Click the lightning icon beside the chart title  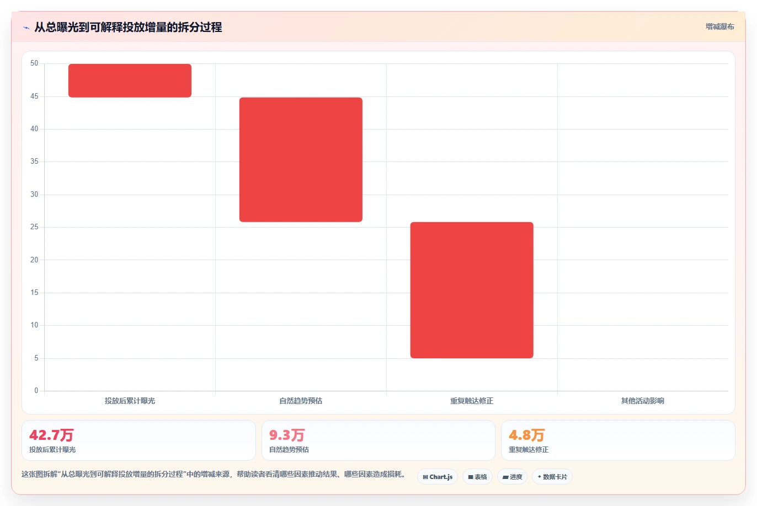point(26,28)
